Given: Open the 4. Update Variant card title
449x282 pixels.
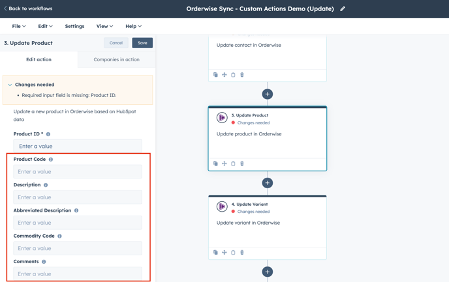Looking at the screenshot, I should point(249,204).
